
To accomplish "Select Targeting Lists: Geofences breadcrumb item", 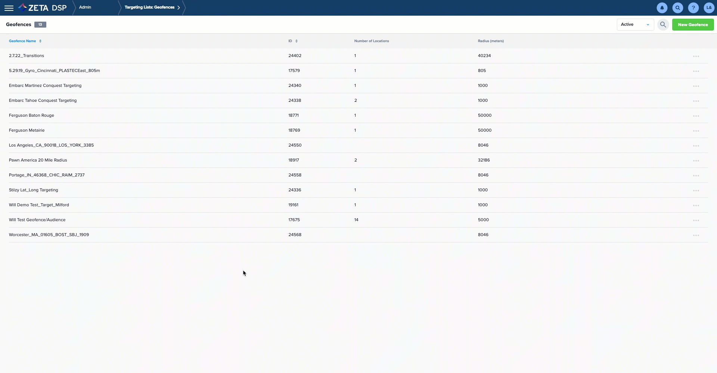I will (x=149, y=7).
